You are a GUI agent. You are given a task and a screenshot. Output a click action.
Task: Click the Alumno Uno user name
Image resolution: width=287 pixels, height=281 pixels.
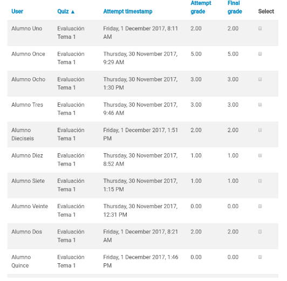(27, 29)
